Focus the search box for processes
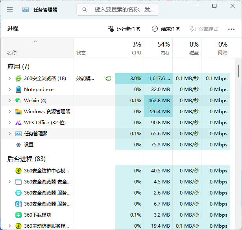This screenshot has width=242, height=230. 118,9
